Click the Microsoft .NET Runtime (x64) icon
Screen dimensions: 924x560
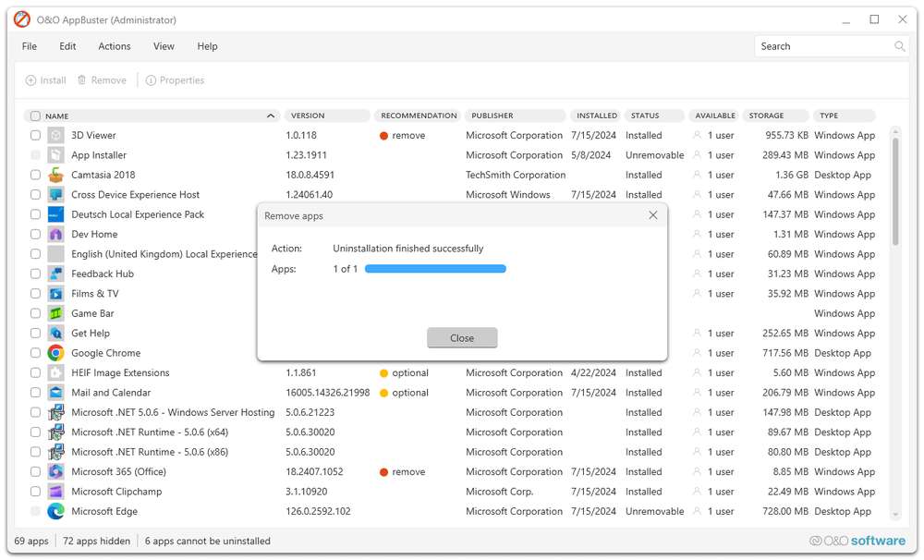pyautogui.click(x=56, y=432)
